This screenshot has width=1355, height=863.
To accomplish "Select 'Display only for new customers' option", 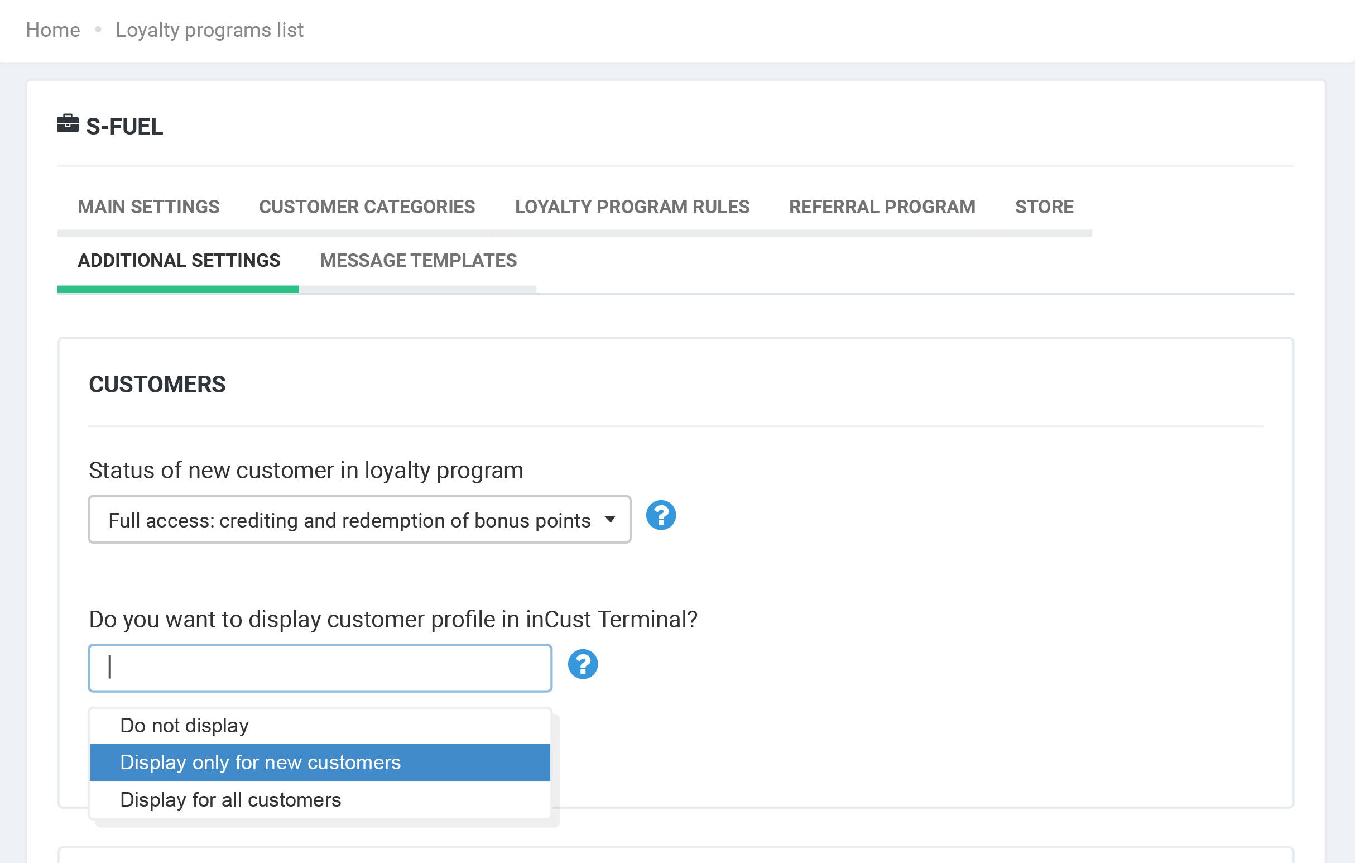I will tap(260, 762).
